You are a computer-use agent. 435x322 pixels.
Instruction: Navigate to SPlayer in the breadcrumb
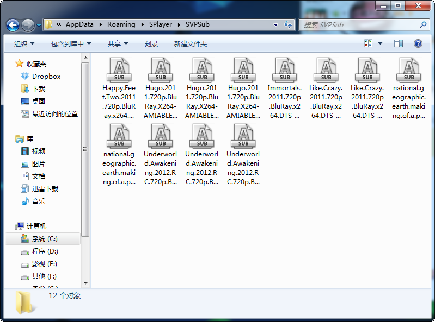[x=161, y=24]
